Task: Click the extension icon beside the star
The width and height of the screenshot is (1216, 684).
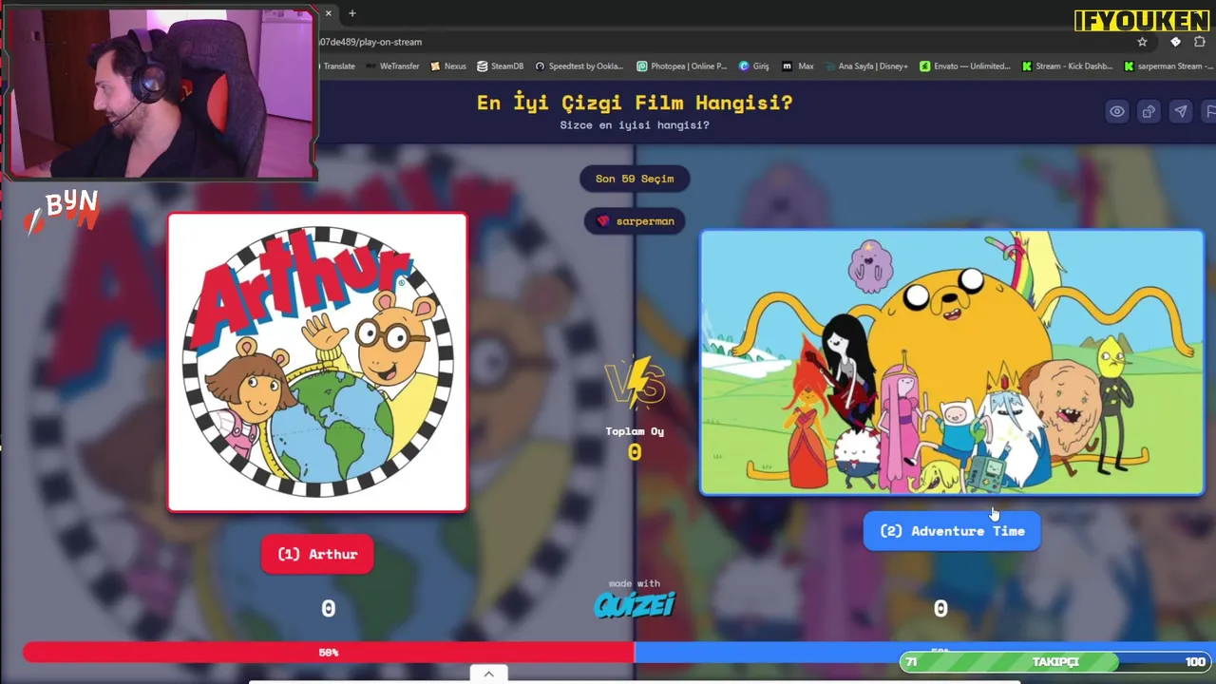Action: (x=1175, y=42)
